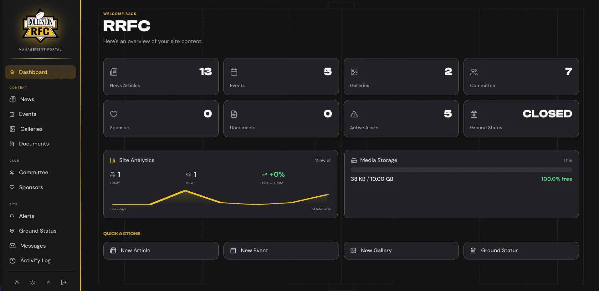Click the CLOSED ground status value

click(547, 114)
